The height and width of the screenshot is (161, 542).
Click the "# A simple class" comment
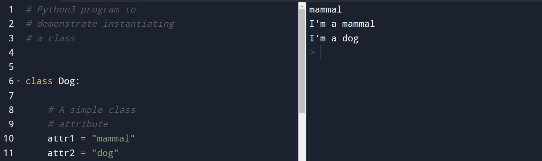(x=92, y=110)
